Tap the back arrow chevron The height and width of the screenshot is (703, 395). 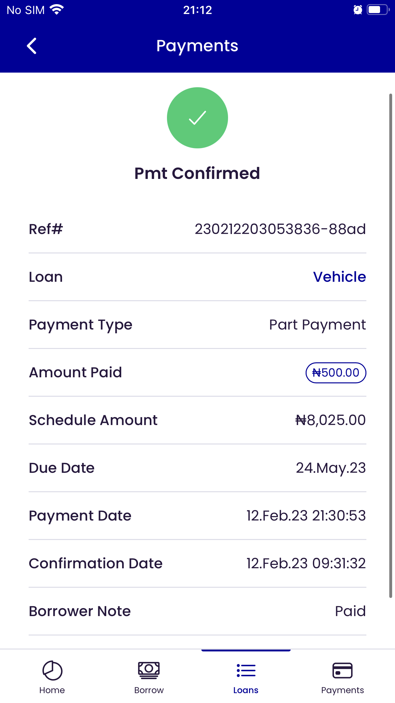(31, 46)
